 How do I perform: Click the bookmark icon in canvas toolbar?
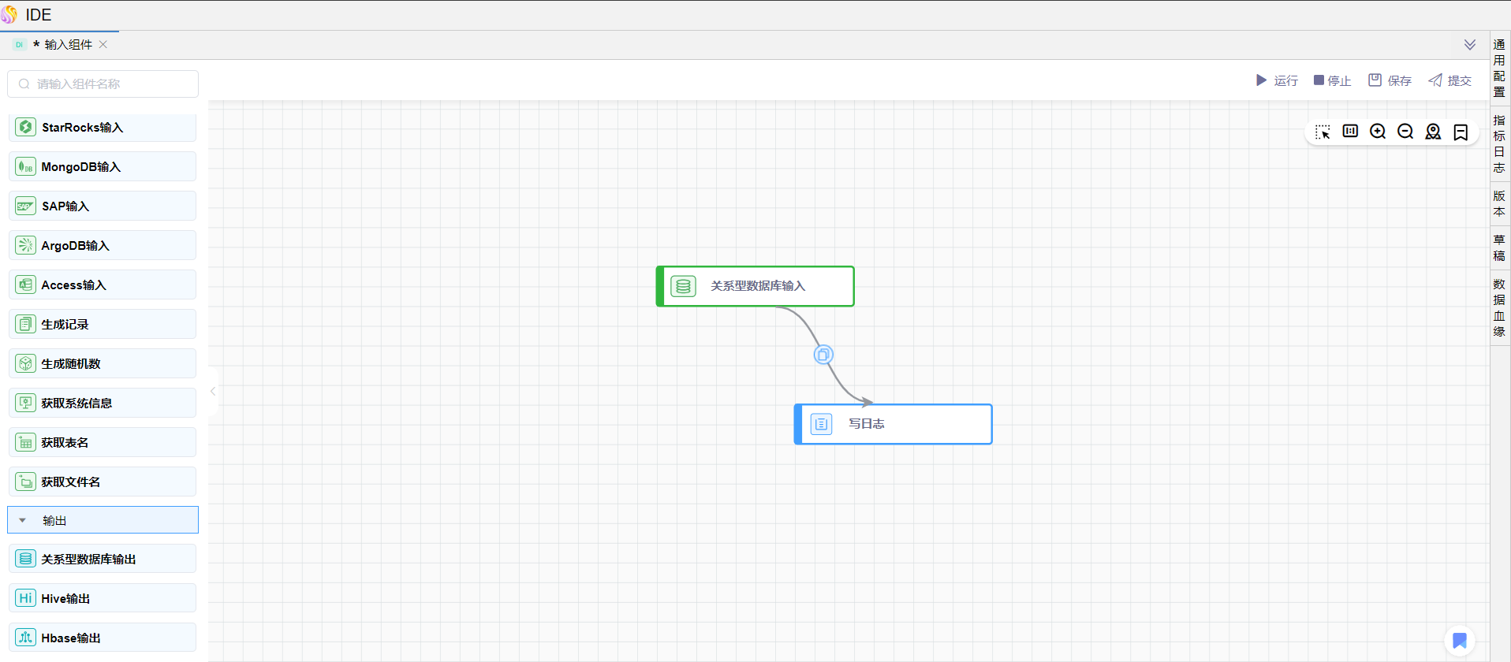(x=1461, y=132)
